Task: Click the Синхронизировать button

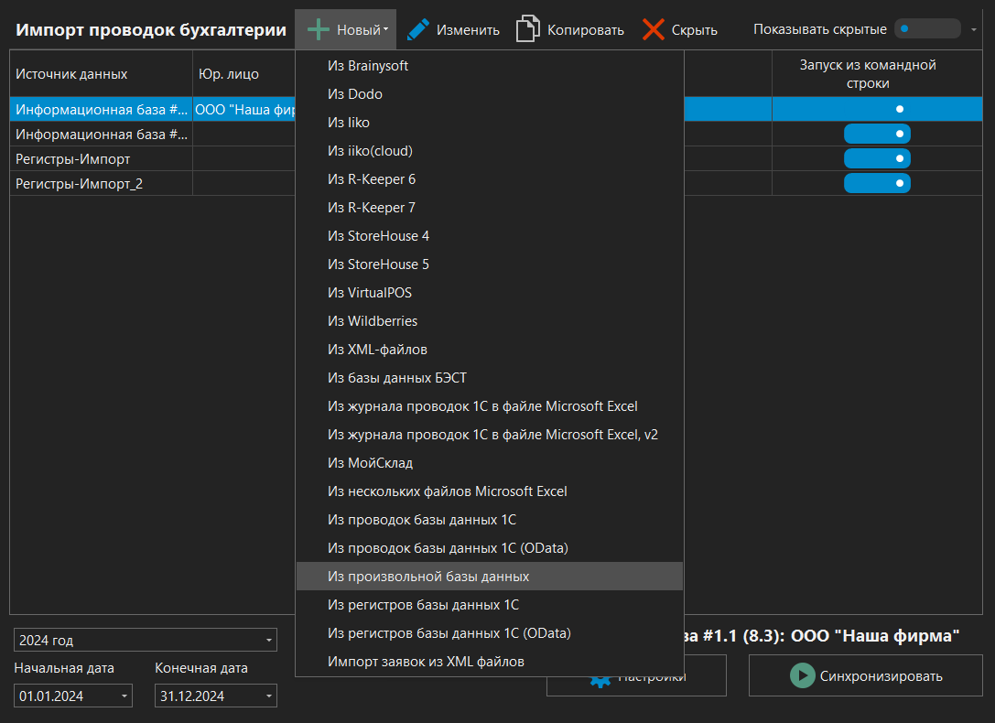Action: (866, 676)
